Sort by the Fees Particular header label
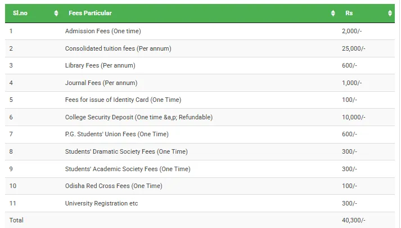The width and height of the screenshot is (401, 228). (90, 13)
